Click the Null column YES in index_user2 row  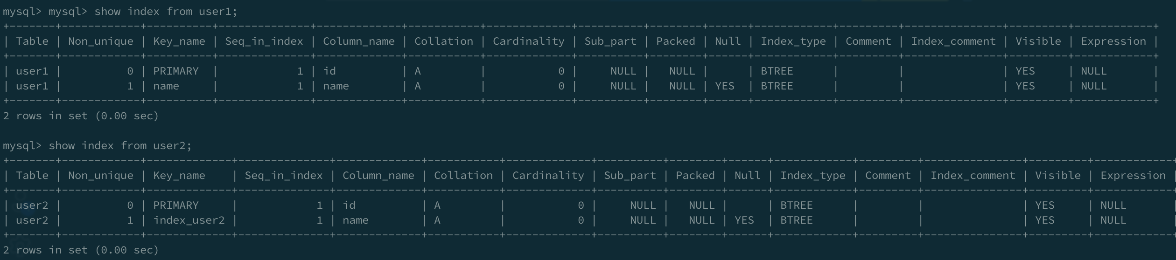point(744,220)
